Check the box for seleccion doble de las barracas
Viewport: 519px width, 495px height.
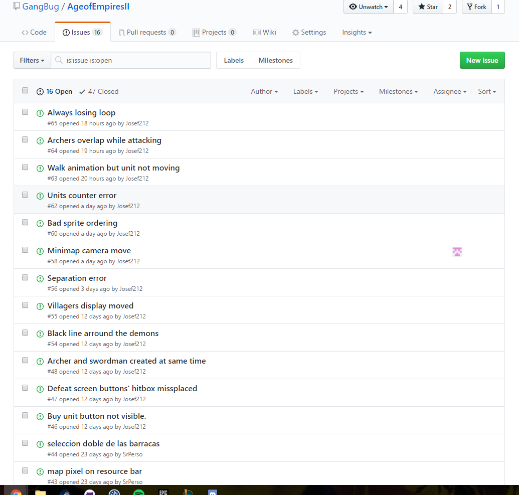coord(25,443)
